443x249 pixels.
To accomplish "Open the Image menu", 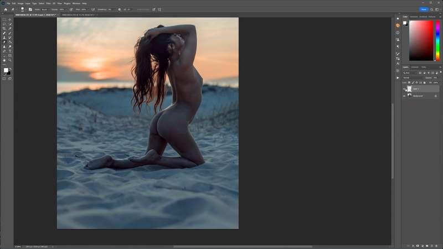I will [20, 3].
